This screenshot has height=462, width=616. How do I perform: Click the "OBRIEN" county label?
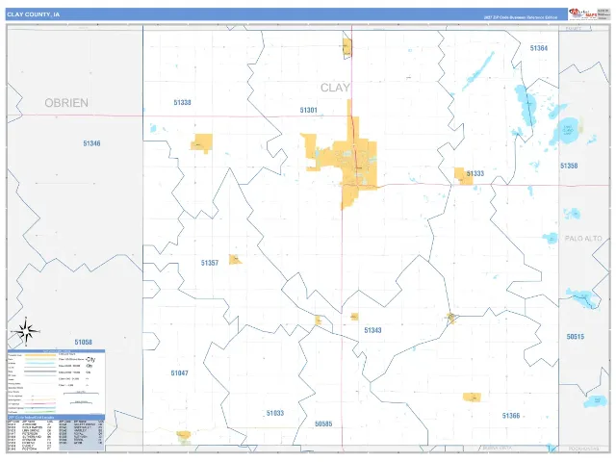66,103
